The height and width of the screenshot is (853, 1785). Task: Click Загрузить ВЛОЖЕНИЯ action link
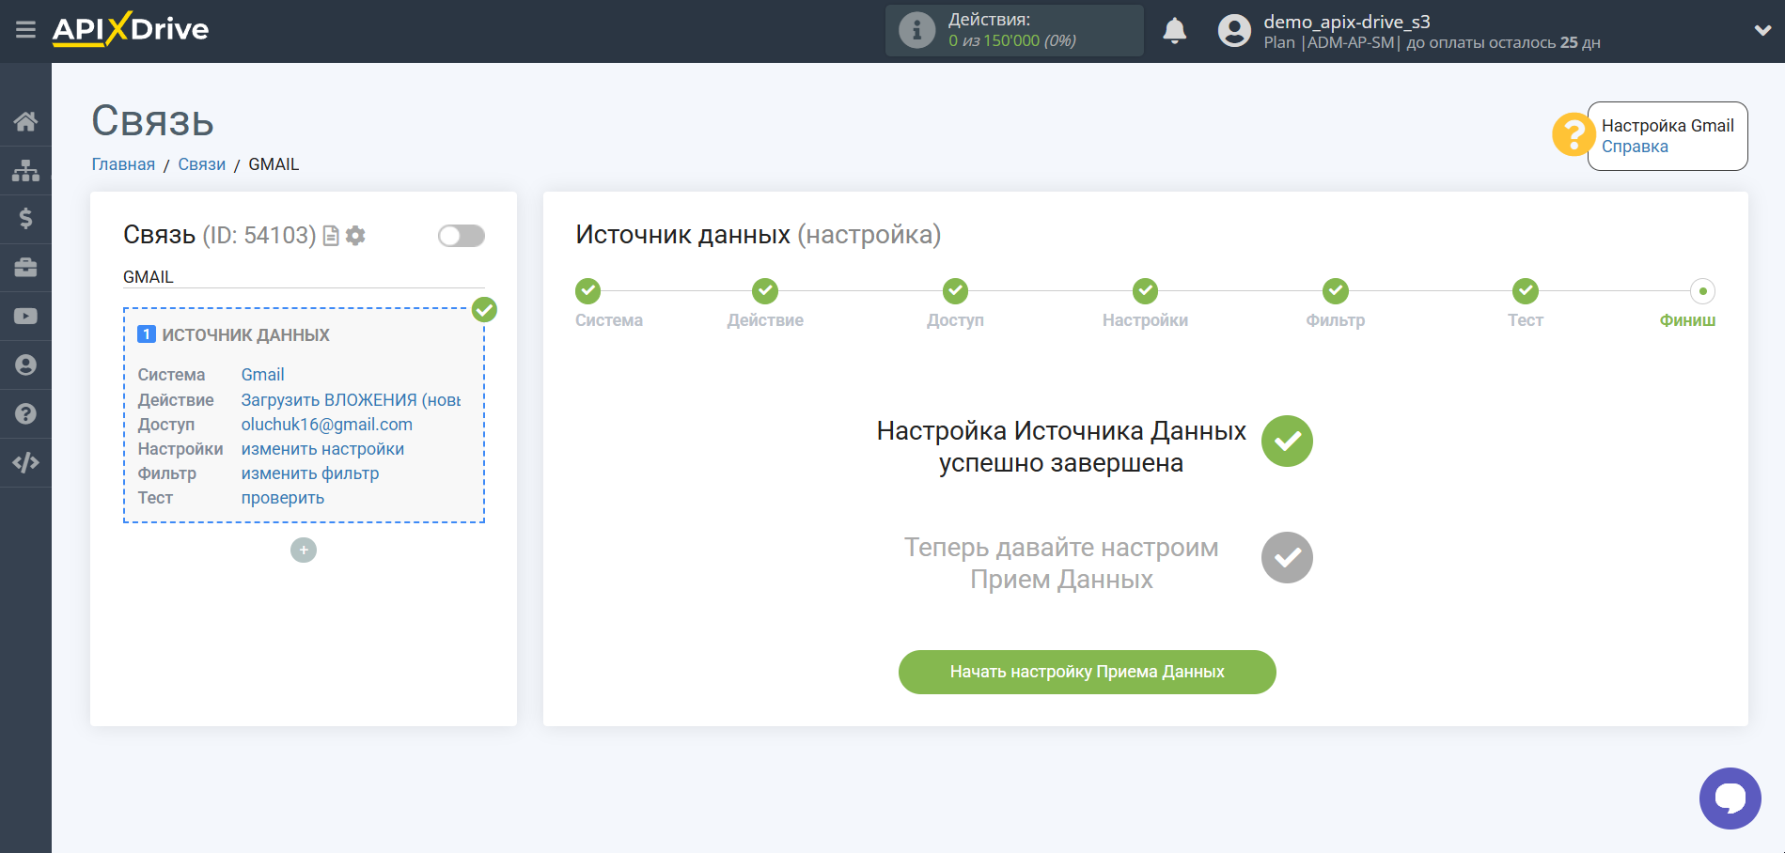click(351, 400)
